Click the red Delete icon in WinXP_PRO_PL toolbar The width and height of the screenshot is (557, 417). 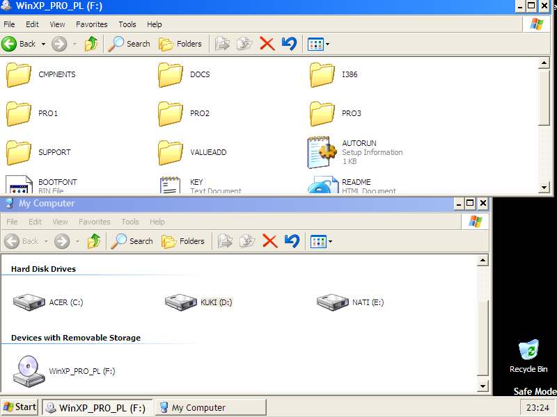coord(267,44)
